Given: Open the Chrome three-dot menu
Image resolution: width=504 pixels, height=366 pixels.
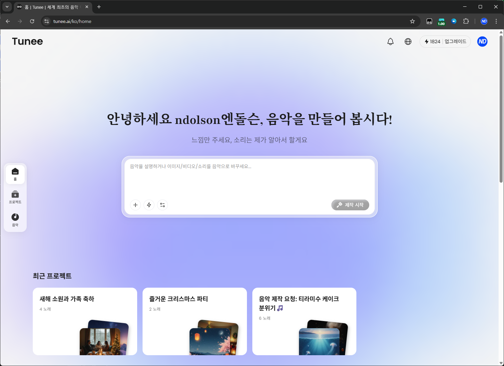Looking at the screenshot, I should [x=496, y=21].
